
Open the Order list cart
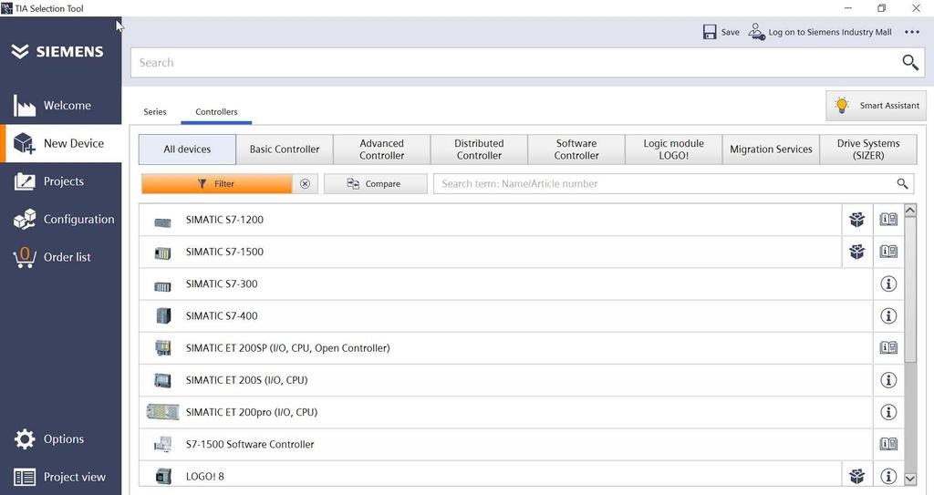61,257
